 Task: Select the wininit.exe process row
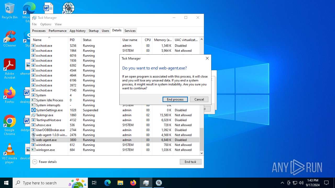(115, 145)
